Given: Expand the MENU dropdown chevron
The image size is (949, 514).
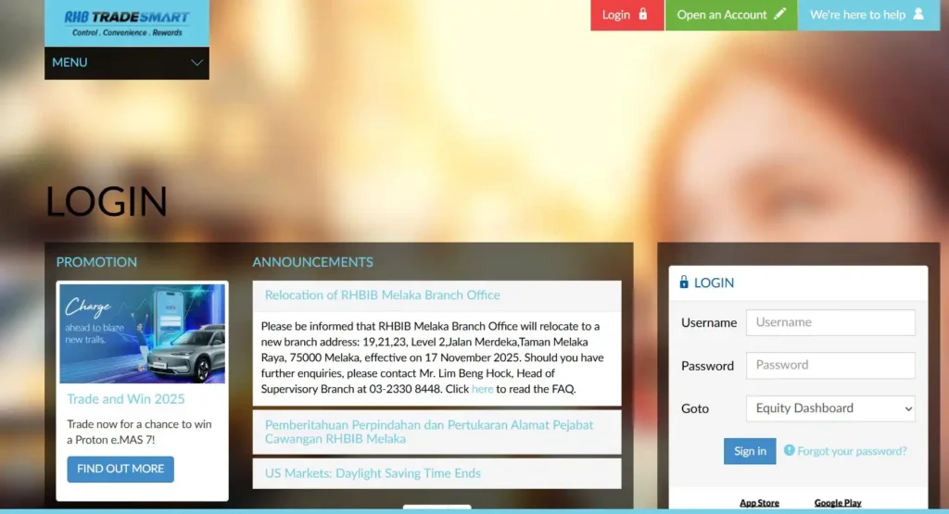Looking at the screenshot, I should coord(196,63).
